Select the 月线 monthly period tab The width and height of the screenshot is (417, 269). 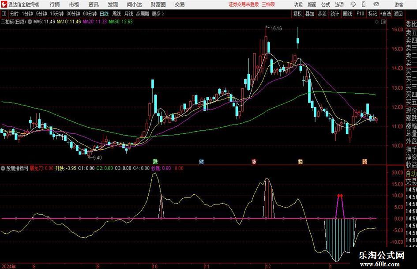[129, 14]
